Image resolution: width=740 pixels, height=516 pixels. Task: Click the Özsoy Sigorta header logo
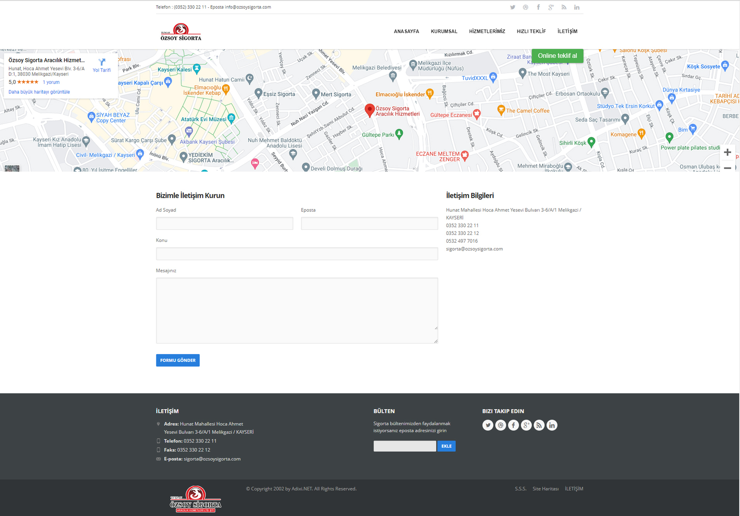tap(181, 32)
